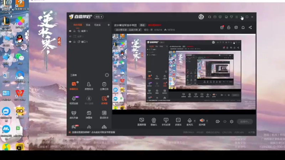This screenshot has height=160, width=285.
Task: Open the hamburger menu in the title bar
Action: (237, 17)
